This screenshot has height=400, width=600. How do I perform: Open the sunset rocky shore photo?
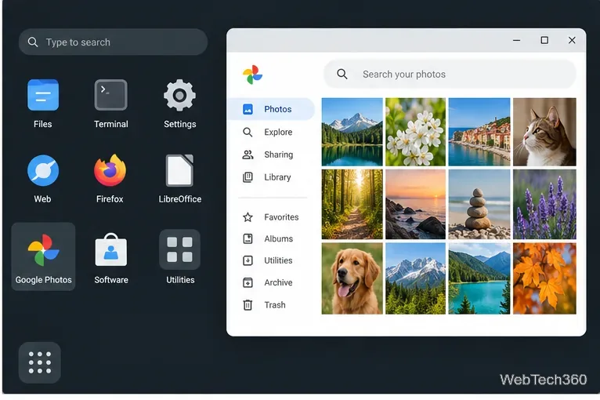(416, 204)
